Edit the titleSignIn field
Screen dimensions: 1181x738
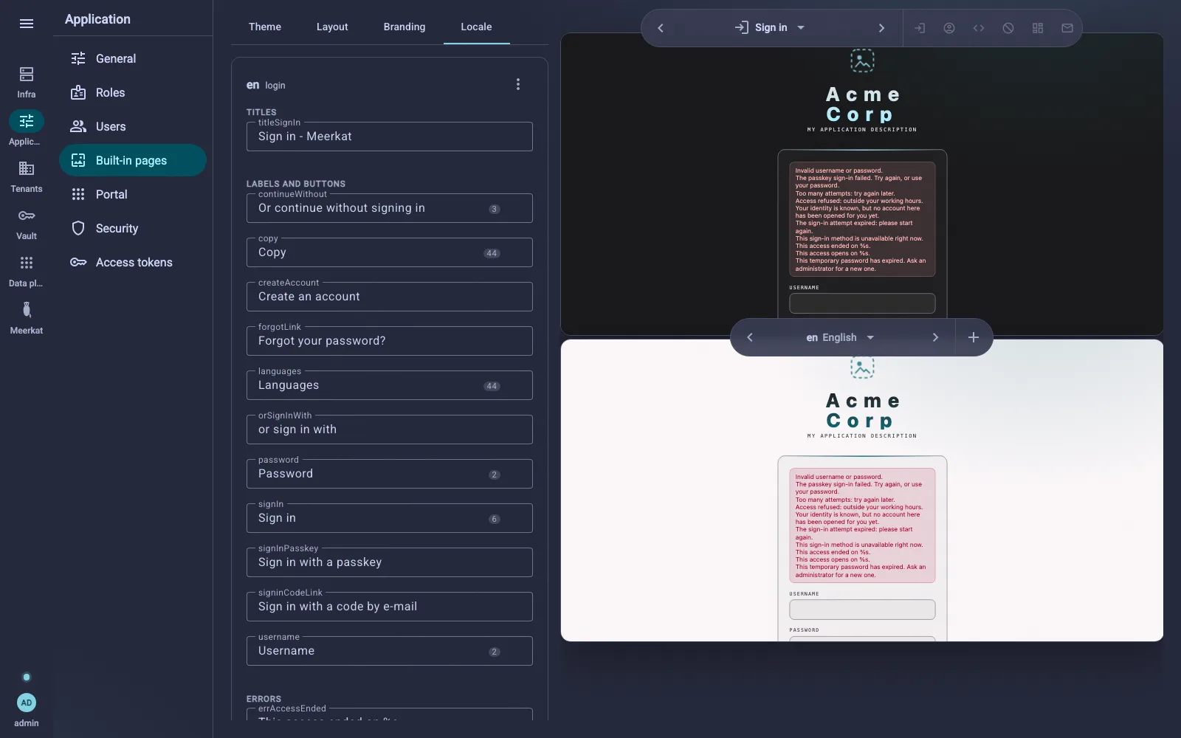pyautogui.click(x=390, y=137)
